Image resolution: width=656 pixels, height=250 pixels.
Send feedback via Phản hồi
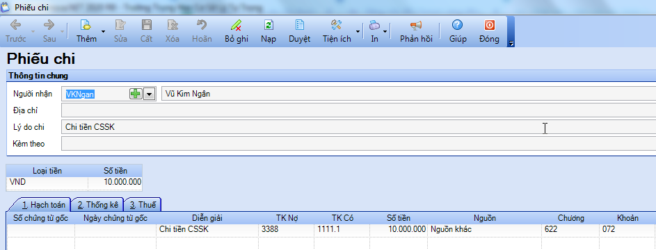[x=416, y=31]
